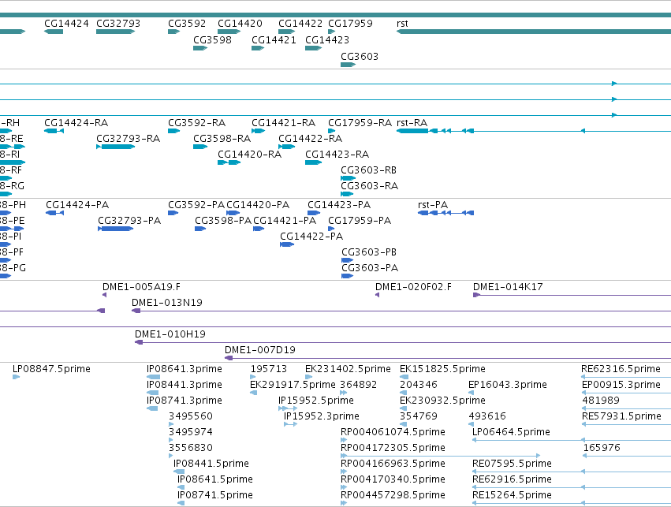Click the EK151825.5prime EST

[404, 377]
